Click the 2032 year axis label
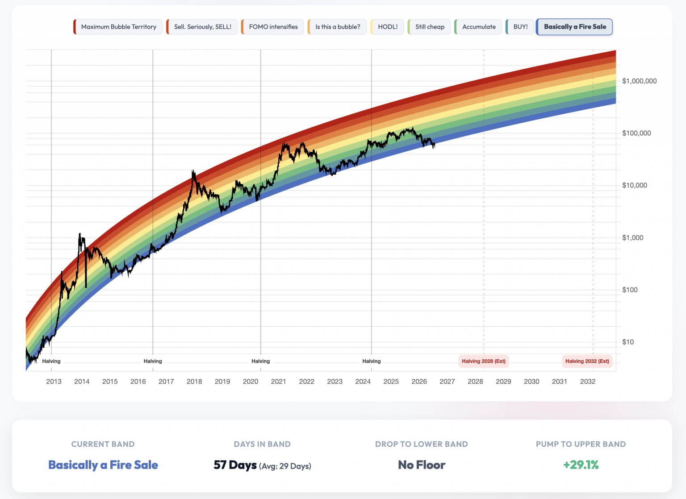This screenshot has width=686, height=499. 588,381
